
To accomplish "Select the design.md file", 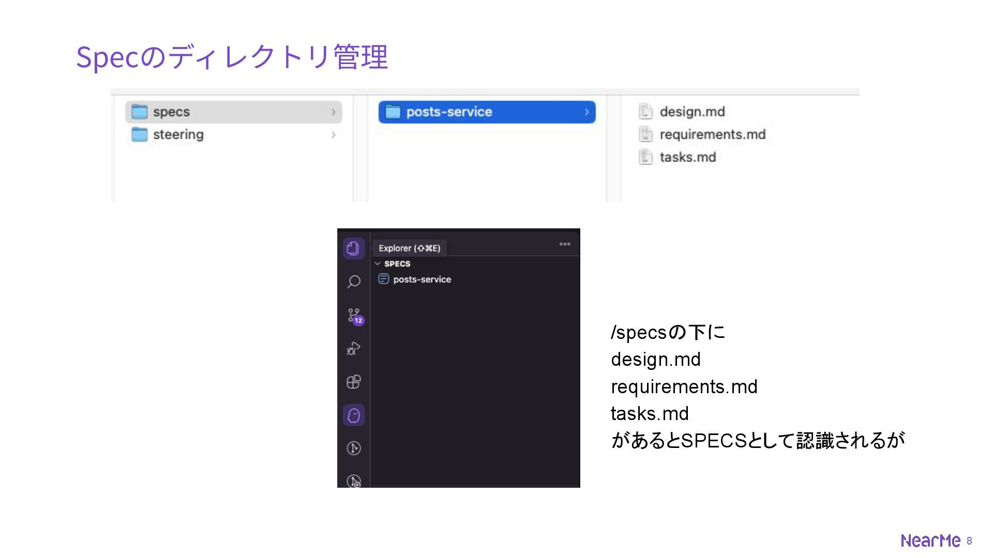I will pyautogui.click(x=691, y=112).
